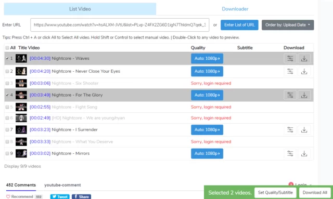Click 'Selected 2 videos.' status text
Screen dimensions: 333x199
[230, 193]
